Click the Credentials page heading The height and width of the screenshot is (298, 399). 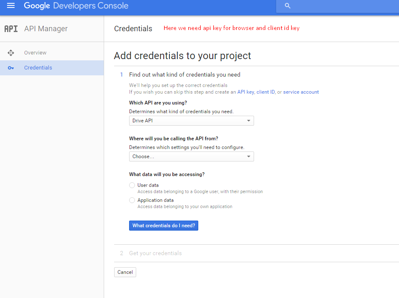[x=133, y=29]
